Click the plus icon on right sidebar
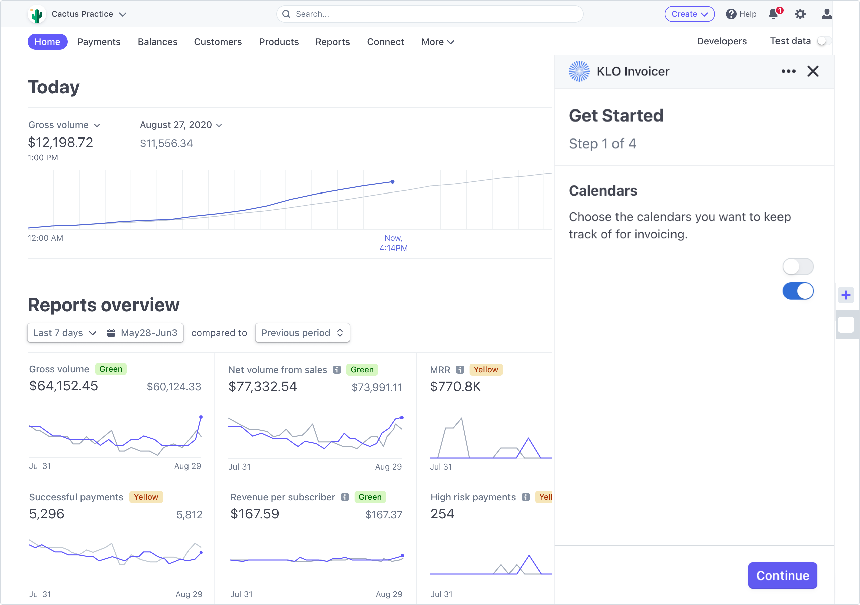 845,295
